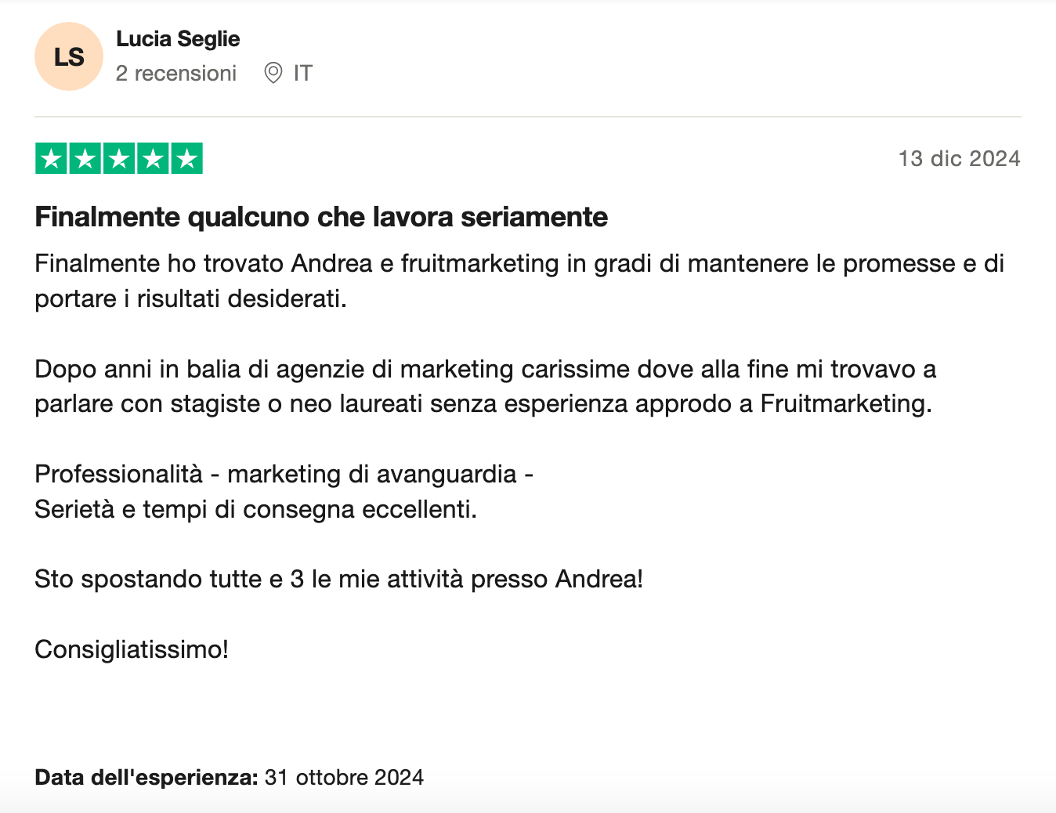Click the IT country label
The width and height of the screenshot is (1056, 813).
[x=303, y=73]
